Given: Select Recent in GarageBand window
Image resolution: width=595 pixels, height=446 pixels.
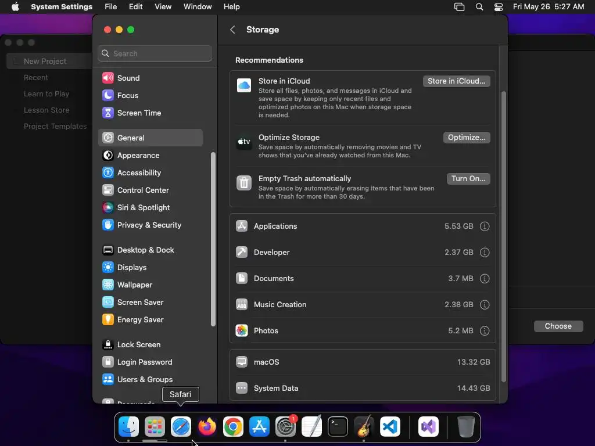Looking at the screenshot, I should [35, 77].
